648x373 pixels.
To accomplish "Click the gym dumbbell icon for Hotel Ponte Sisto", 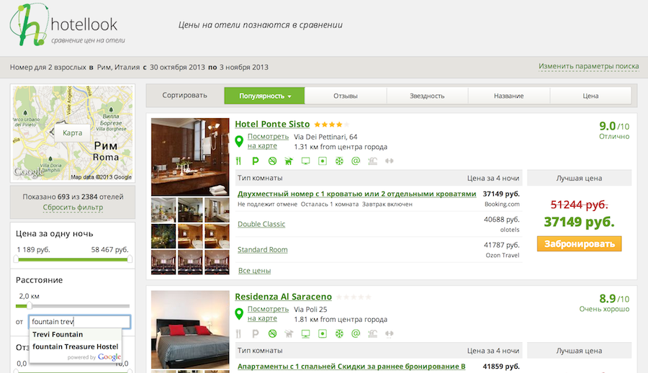I will coord(390,161).
